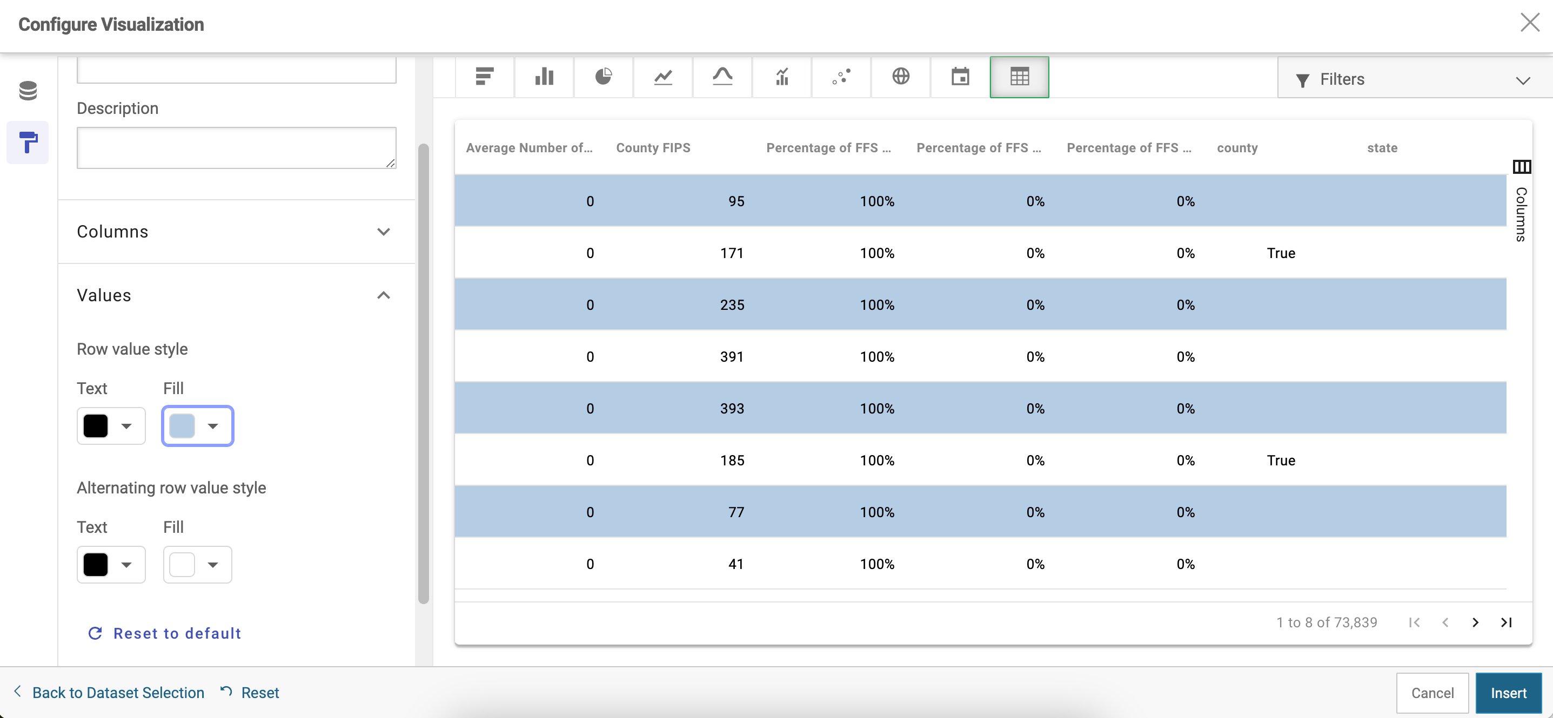Image resolution: width=1553 pixels, height=718 pixels.
Task: Click the Insert button
Action: [1508, 693]
